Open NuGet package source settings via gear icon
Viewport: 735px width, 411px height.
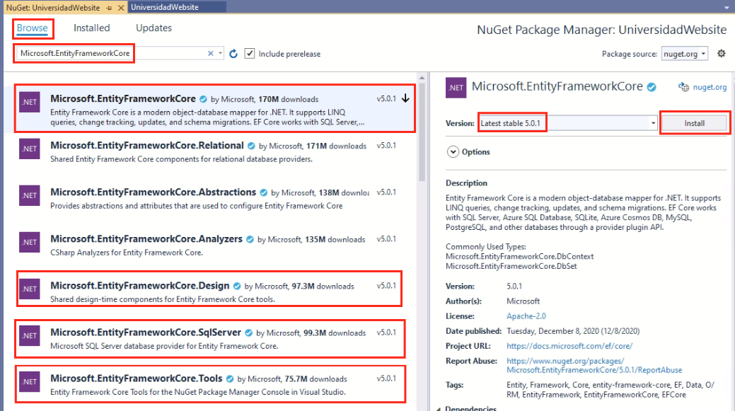pyautogui.click(x=720, y=53)
